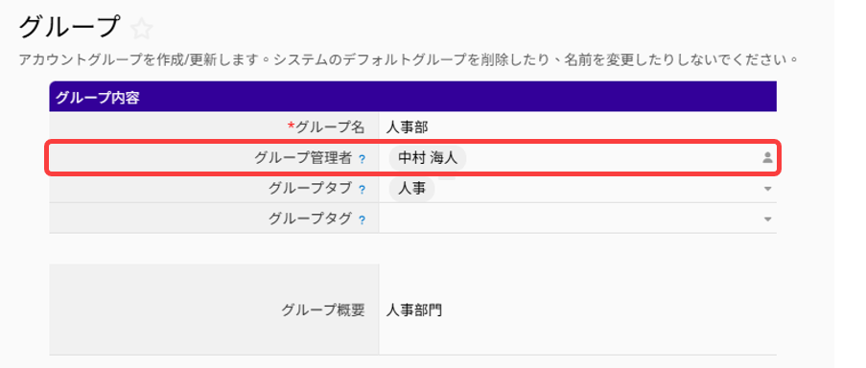Expand the グループタグ dropdown arrow
Screen dimensions: 866x368
coord(767,219)
